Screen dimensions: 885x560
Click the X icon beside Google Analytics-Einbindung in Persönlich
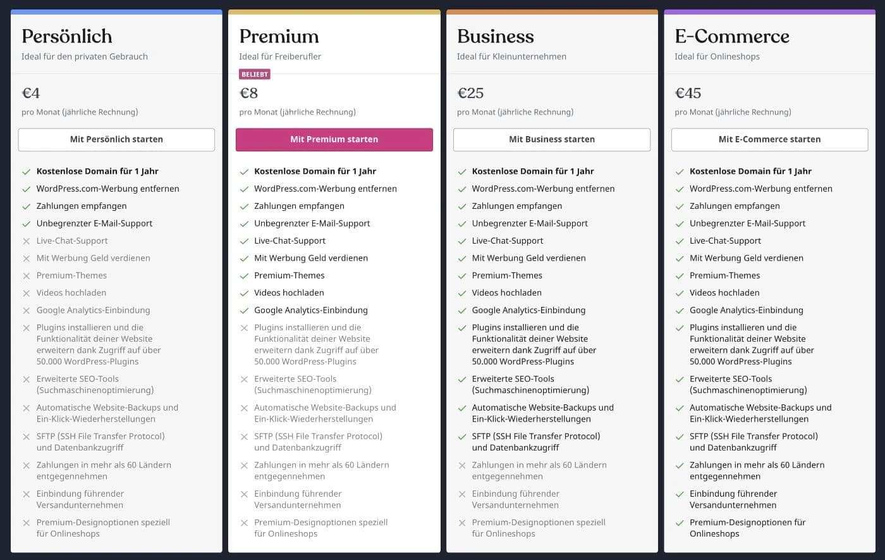26,310
